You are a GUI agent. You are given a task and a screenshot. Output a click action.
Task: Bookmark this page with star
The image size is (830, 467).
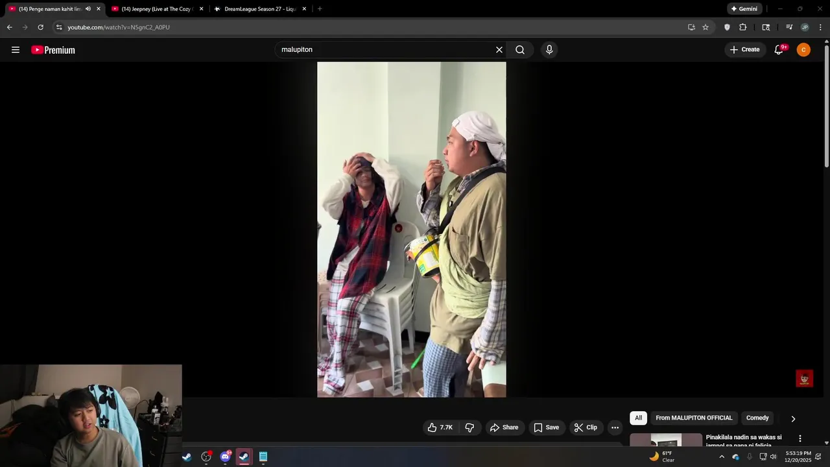pos(705,27)
